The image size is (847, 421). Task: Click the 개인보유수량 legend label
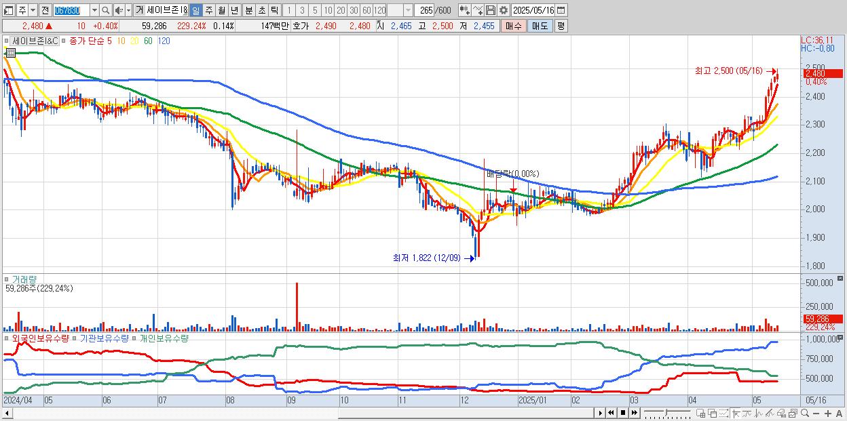coord(164,338)
